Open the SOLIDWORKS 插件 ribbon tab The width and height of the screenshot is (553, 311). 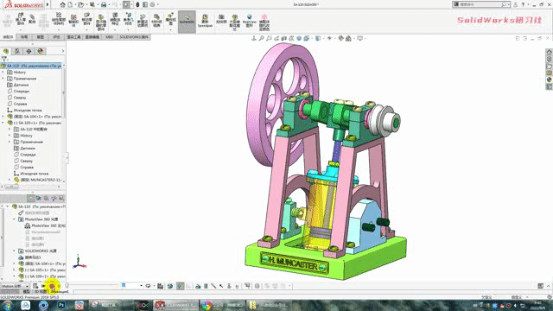[134, 37]
